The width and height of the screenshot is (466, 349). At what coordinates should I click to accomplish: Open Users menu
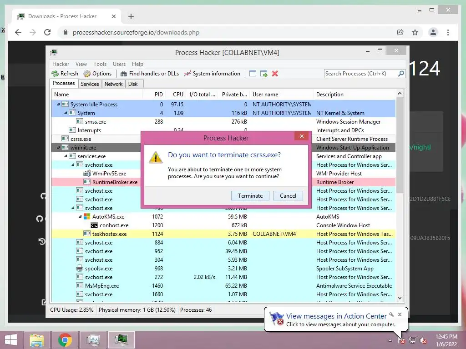(x=119, y=64)
